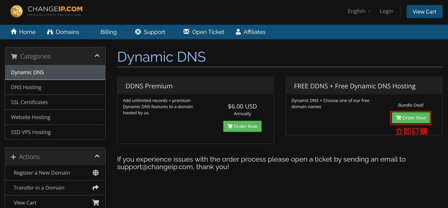Select DNS Hosting category
Screen dimensions: 448x208
[26, 87]
